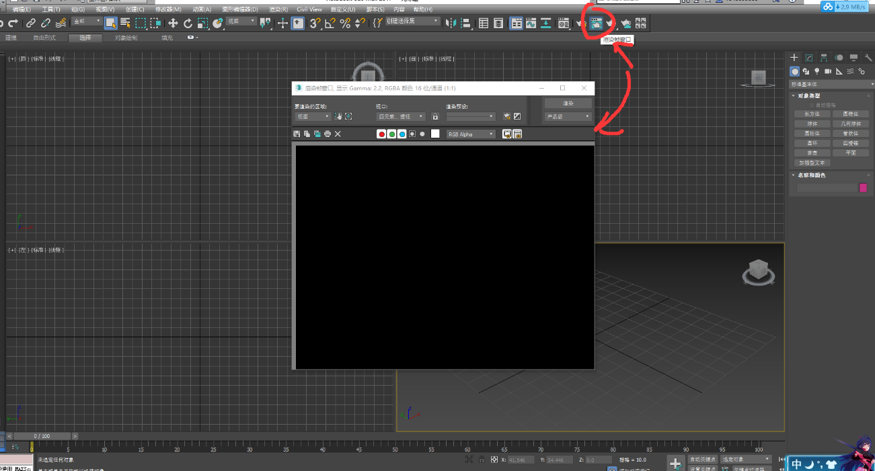Open the 修改器(M) menu
The height and width of the screenshot is (471, 875).
pos(168,9)
